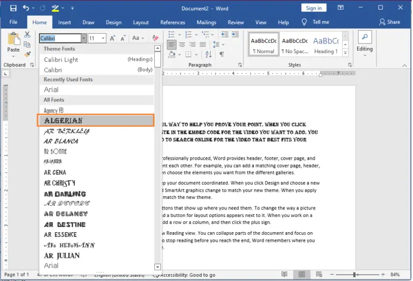This screenshot has width=413, height=281.
Task: Click the Cut scissors icon
Action: [27, 34]
